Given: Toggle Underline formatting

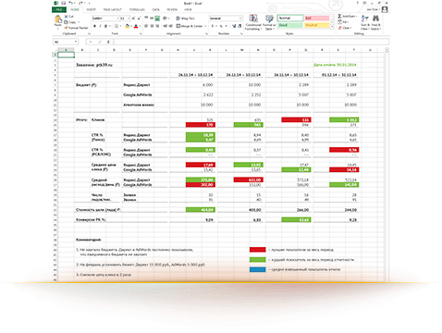Looking at the screenshot, I should tap(105, 26).
